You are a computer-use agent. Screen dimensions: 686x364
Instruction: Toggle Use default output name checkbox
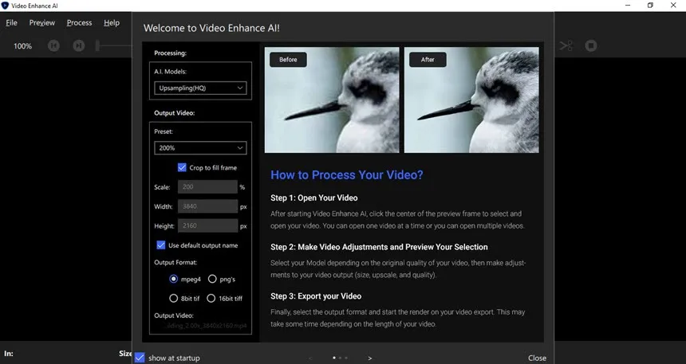(x=161, y=245)
